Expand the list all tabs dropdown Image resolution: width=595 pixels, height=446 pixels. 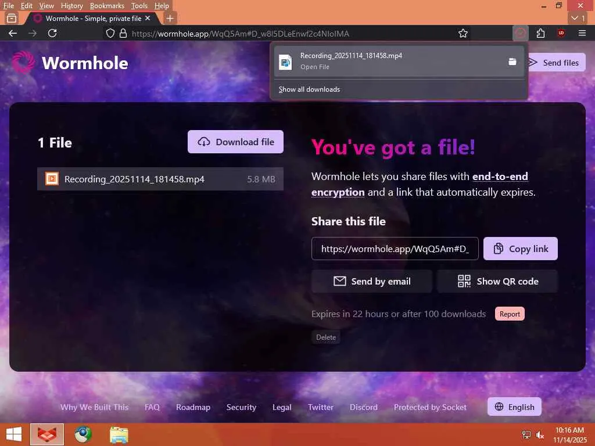pyautogui.click(x=578, y=18)
